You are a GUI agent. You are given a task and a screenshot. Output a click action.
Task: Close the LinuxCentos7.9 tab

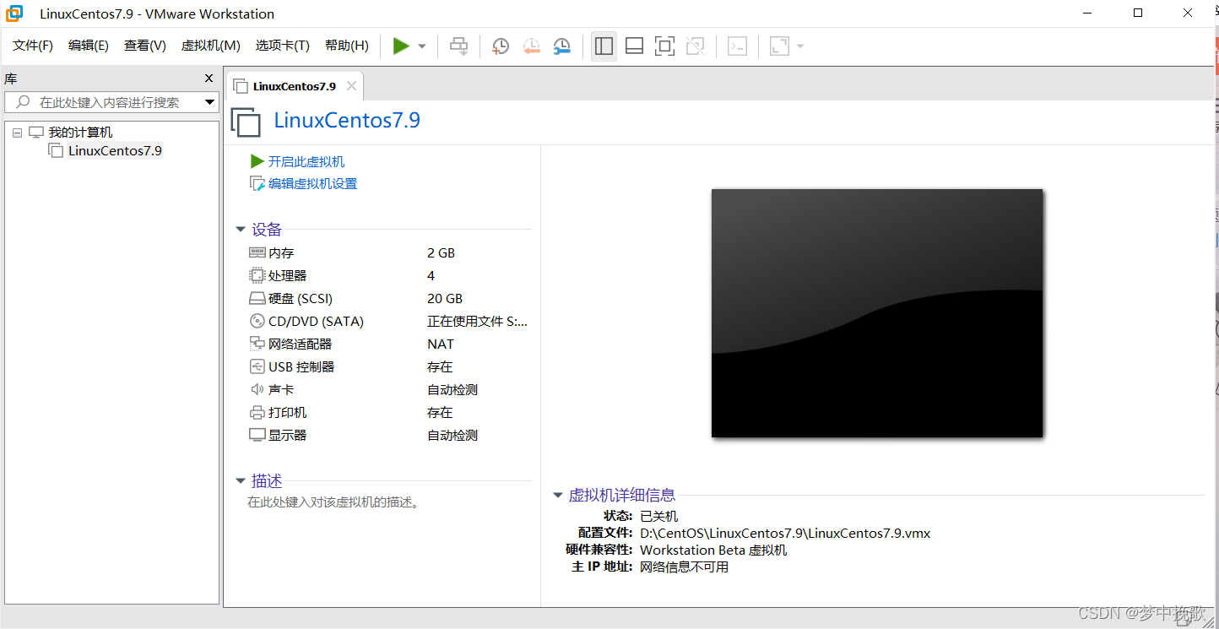coord(352,86)
